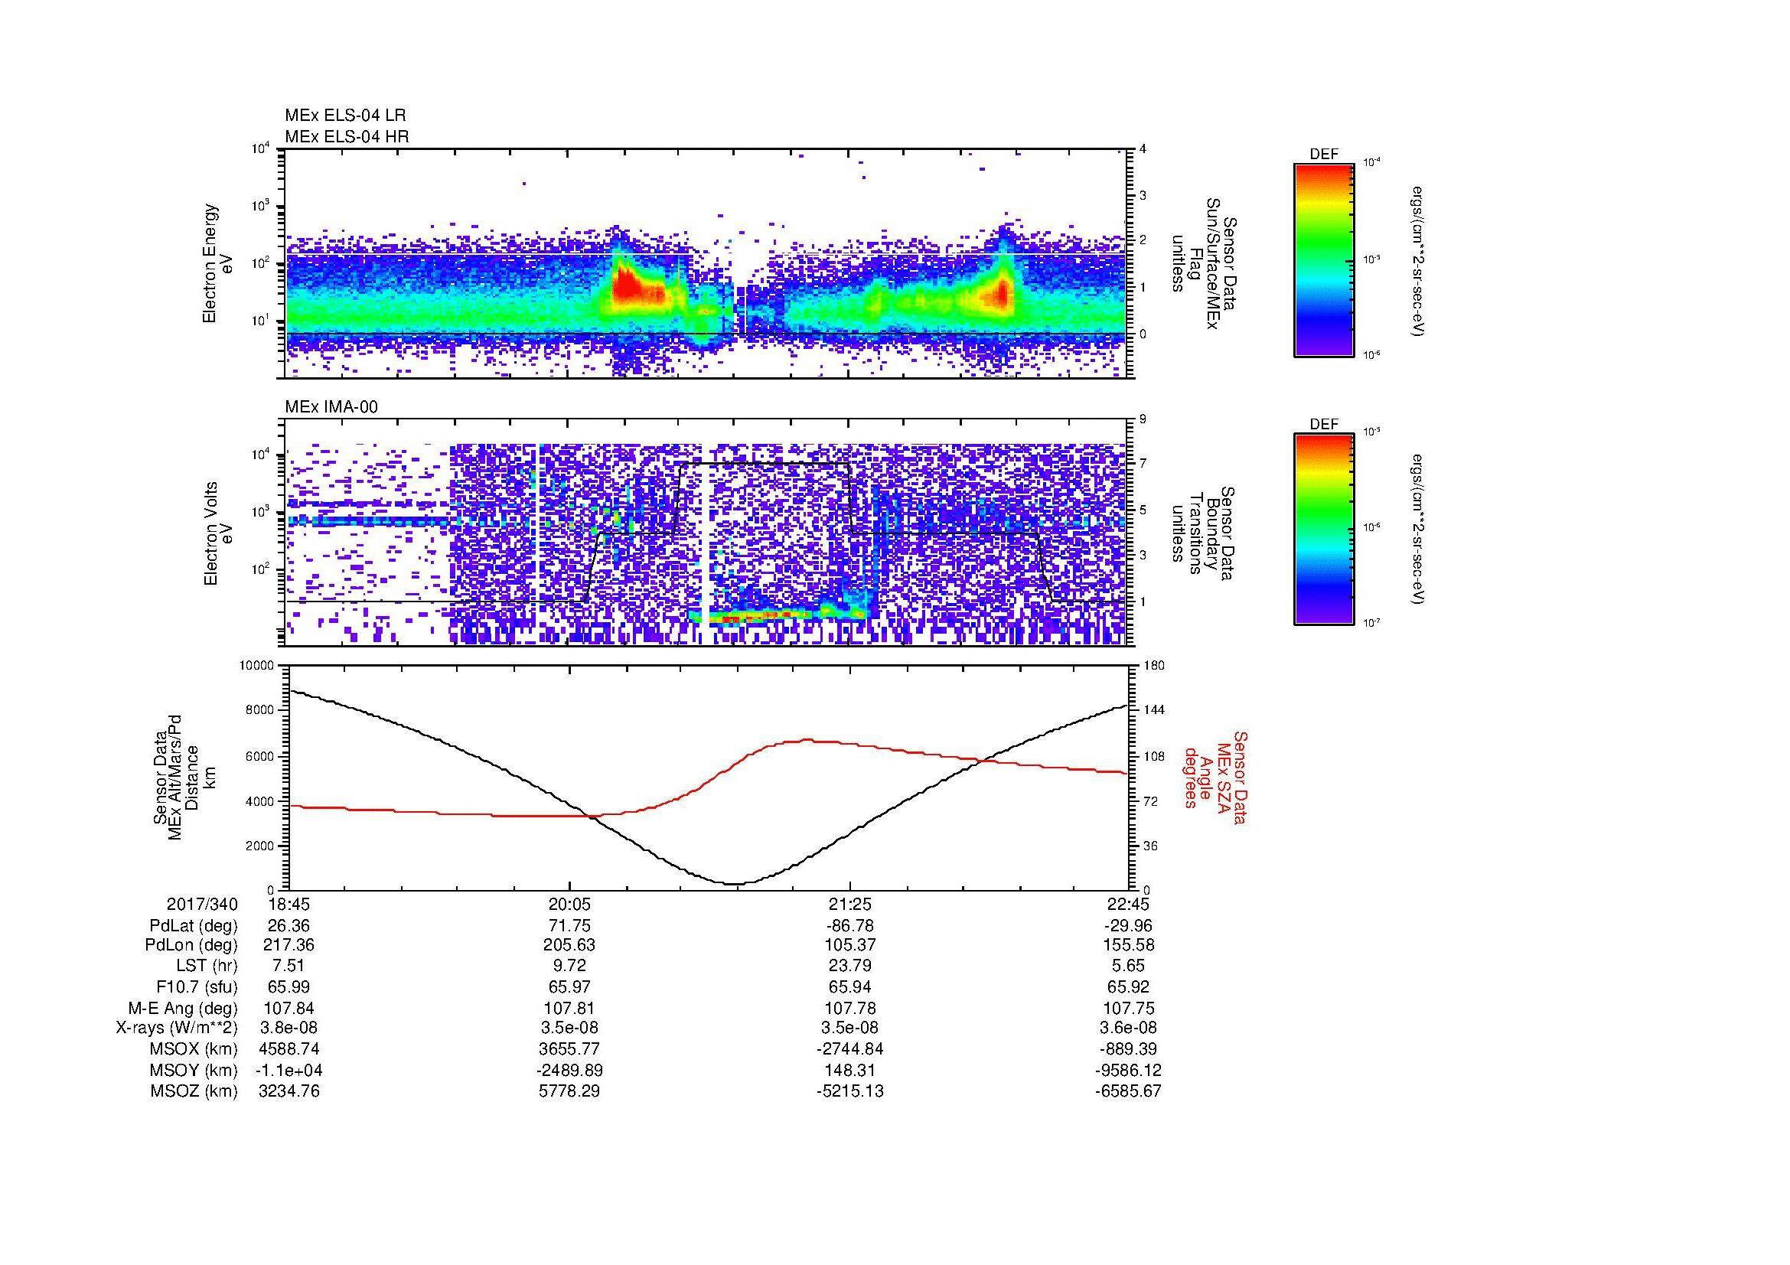Click the MSOY value -9586.12
Screen dimensions: 1790x1265
tap(1129, 1070)
